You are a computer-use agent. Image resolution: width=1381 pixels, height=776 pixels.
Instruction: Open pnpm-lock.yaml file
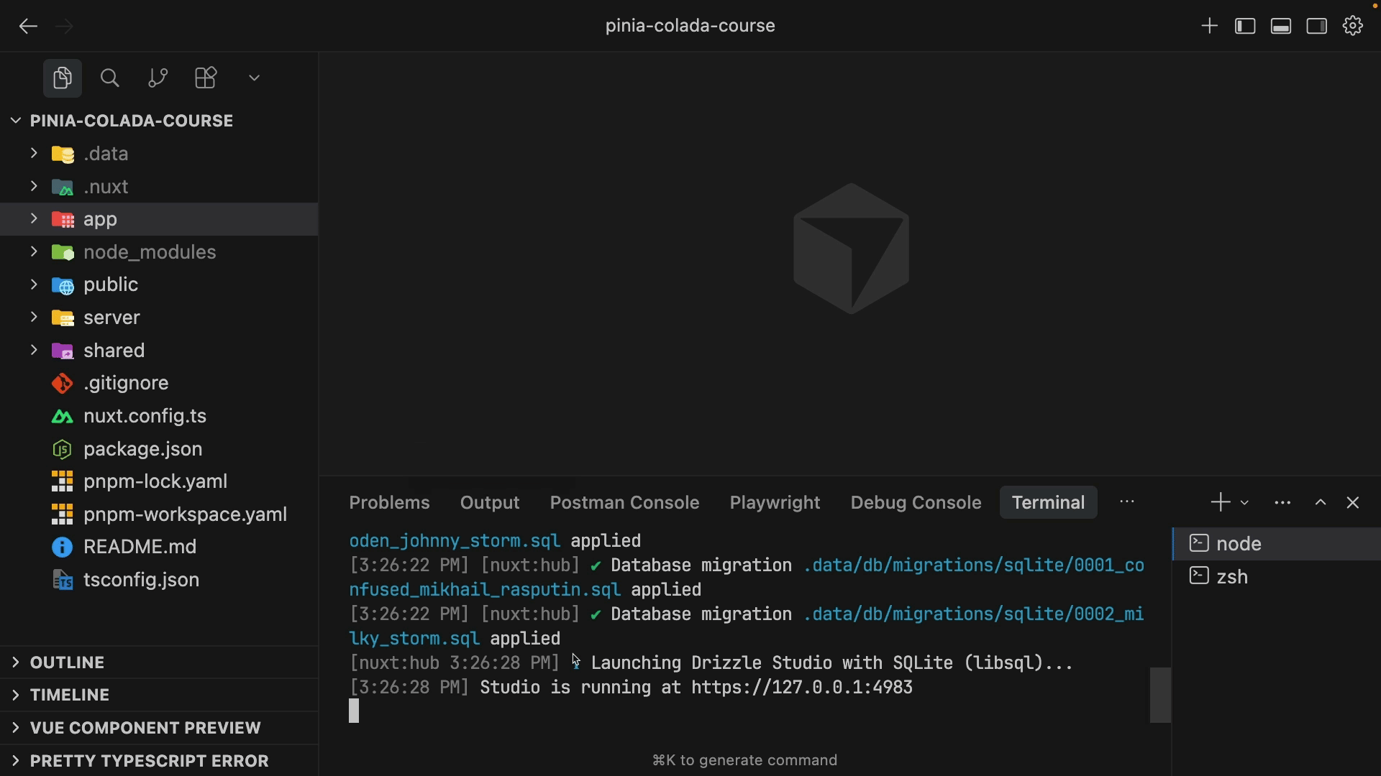point(159,481)
